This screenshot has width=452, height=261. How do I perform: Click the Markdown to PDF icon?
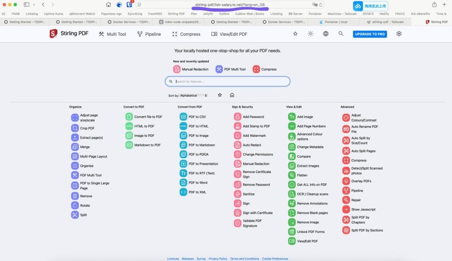[129, 145]
